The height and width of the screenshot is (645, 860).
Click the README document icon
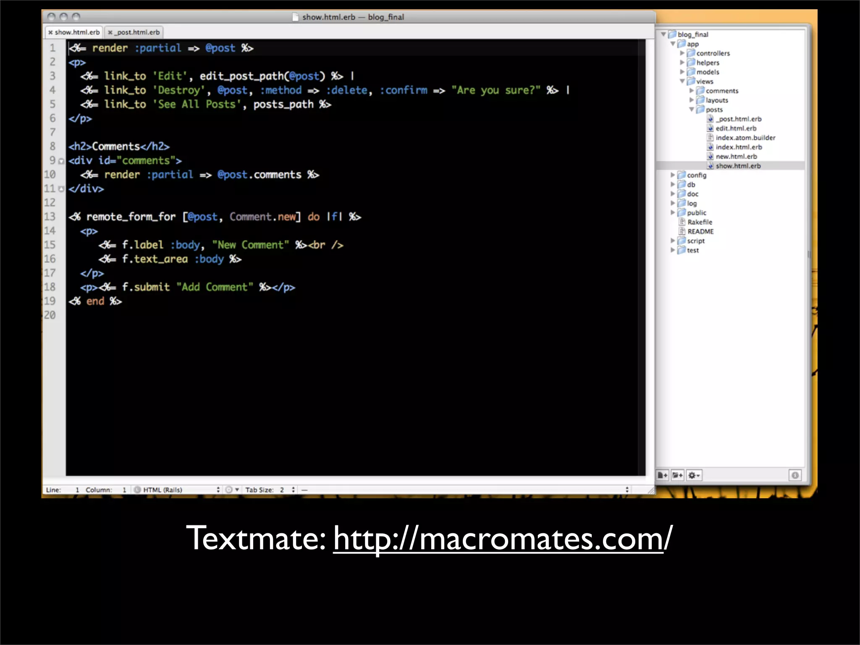pyautogui.click(x=682, y=231)
